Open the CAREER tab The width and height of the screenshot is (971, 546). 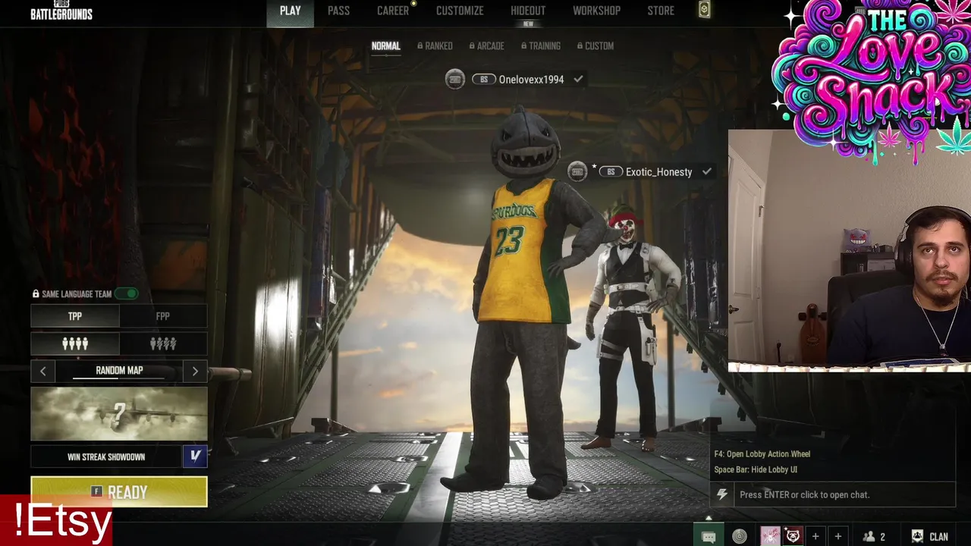coord(393,11)
